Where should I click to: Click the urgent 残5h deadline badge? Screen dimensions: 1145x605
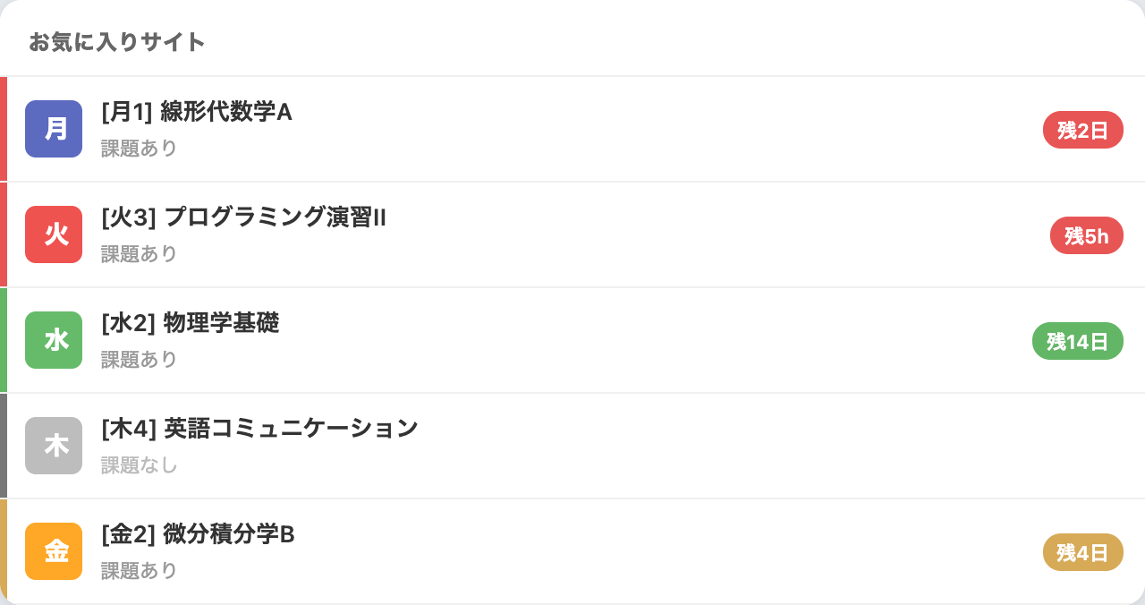tap(1086, 234)
